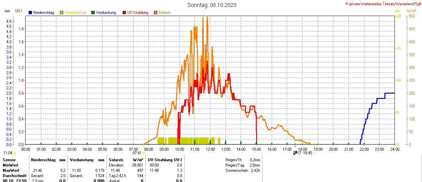The height and width of the screenshot is (182, 422).
Task: Click the MinWert row header
Action: (x=11, y=165)
